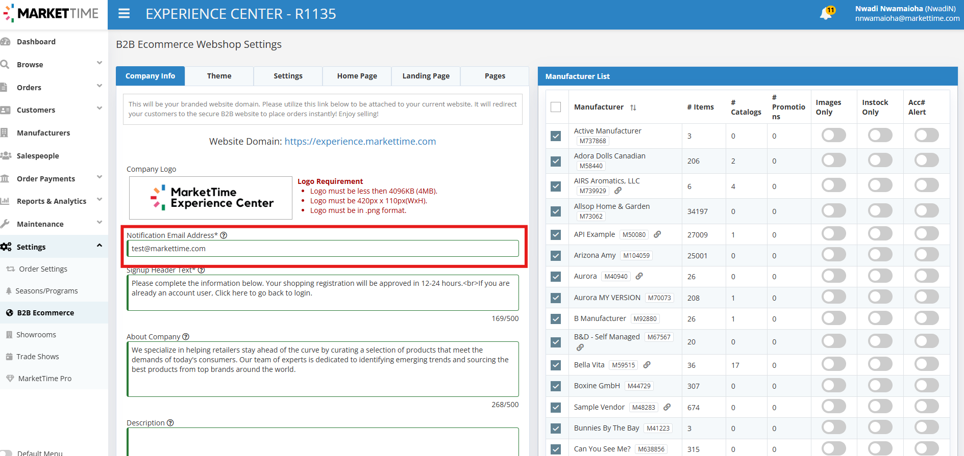Viewport: 964px width, 456px height.
Task: Uncheck the Adora Dolls Canadian checkbox
Action: point(556,161)
